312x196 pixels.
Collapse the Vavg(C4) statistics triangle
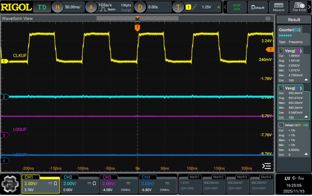(x=306, y=117)
